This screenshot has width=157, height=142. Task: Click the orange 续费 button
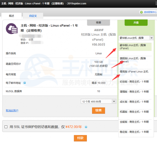(98, 111)
